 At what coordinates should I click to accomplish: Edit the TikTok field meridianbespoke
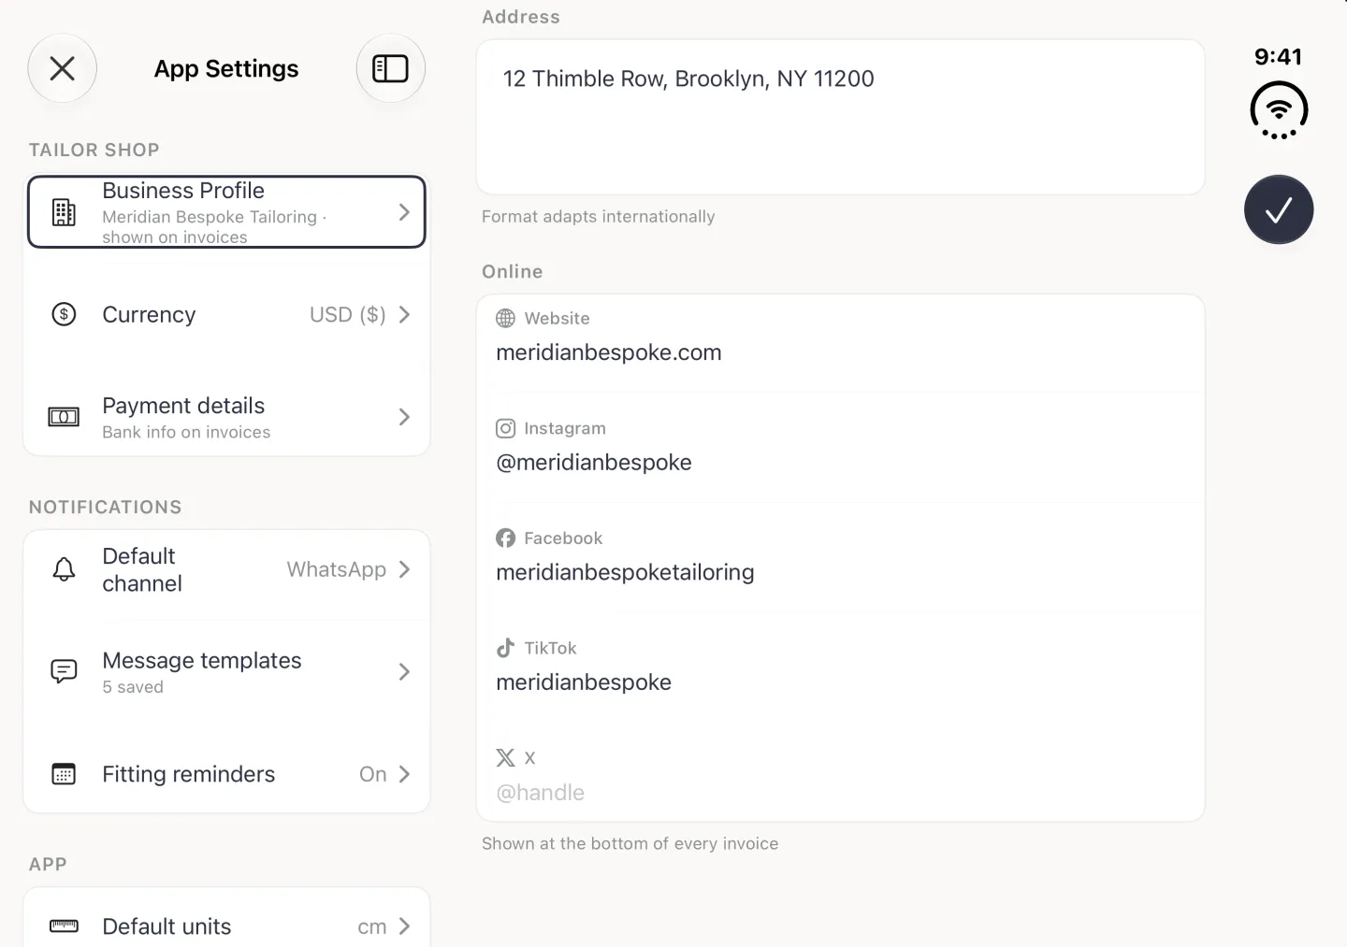click(x=840, y=682)
